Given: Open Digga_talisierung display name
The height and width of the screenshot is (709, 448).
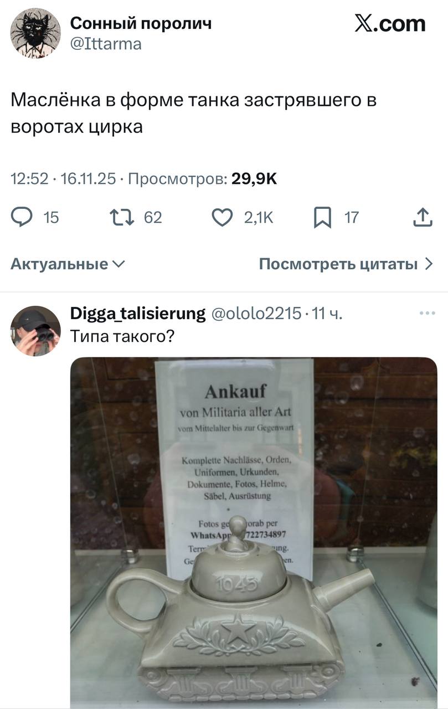Looking at the screenshot, I should coord(138,314).
